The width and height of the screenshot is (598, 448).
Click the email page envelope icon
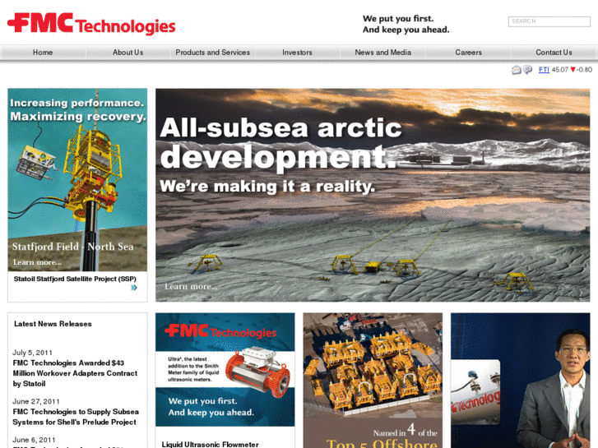pos(516,70)
